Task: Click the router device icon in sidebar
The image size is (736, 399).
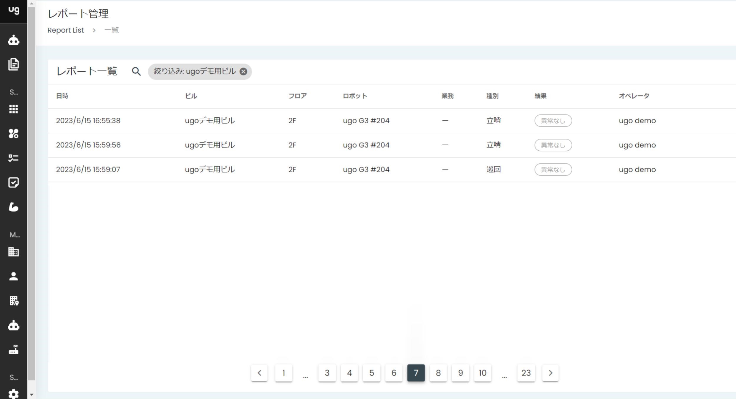Action: click(14, 350)
